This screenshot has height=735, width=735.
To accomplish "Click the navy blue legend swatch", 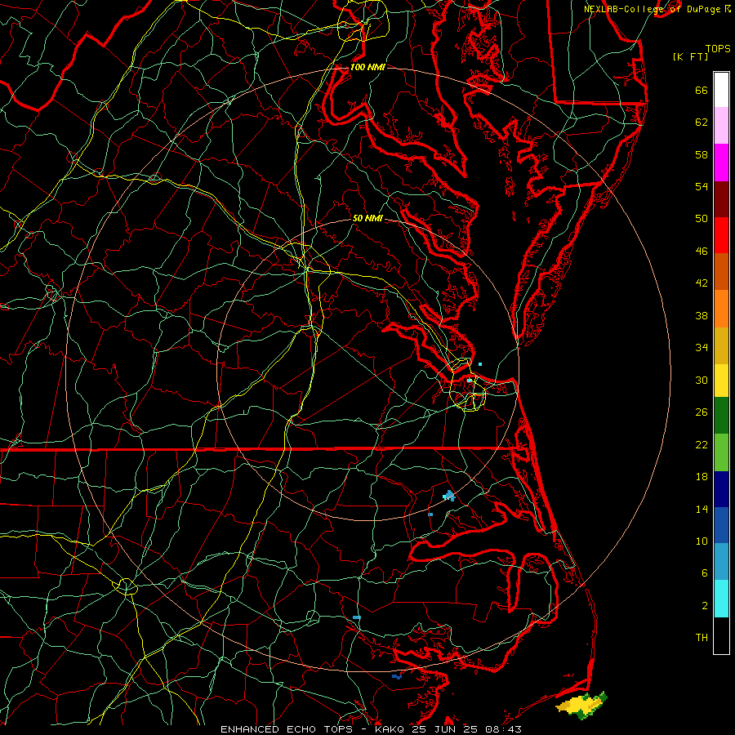I will [721, 489].
